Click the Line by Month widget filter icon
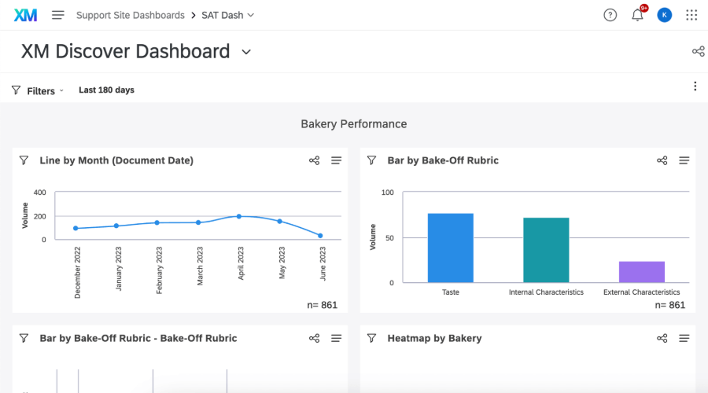The width and height of the screenshot is (708, 393). [x=24, y=160]
